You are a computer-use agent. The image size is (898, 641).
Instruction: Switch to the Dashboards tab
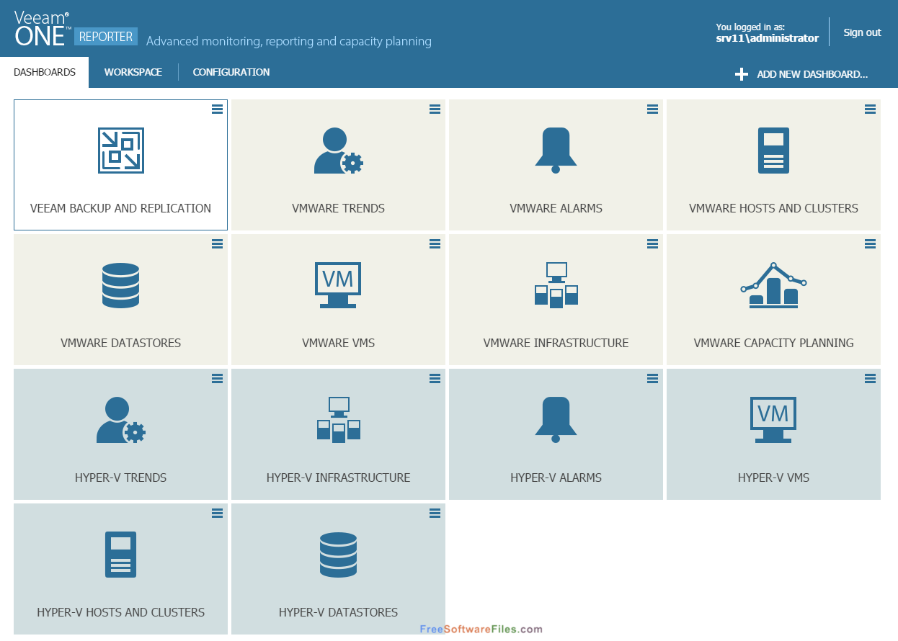pyautogui.click(x=45, y=73)
